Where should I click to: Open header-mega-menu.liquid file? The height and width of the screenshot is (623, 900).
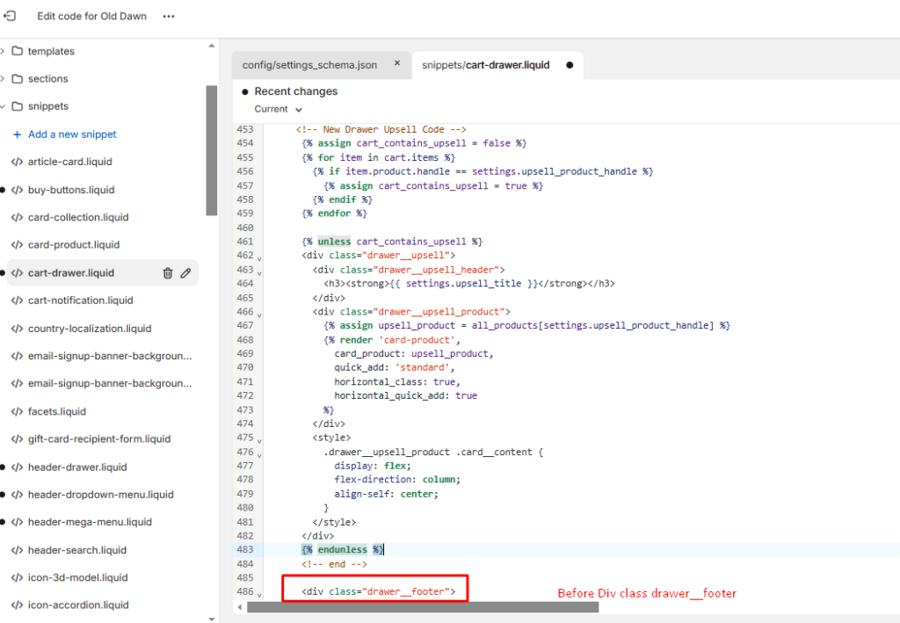[91, 522]
